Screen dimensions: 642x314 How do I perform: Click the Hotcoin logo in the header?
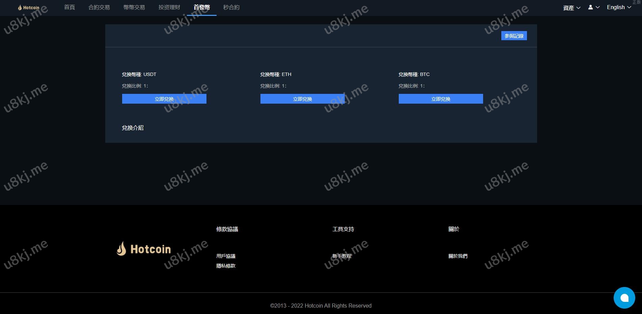point(29,7)
